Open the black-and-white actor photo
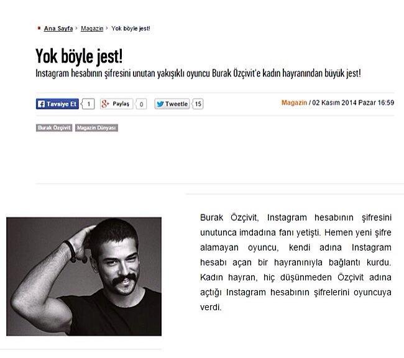The image size is (404, 358). pos(84,277)
